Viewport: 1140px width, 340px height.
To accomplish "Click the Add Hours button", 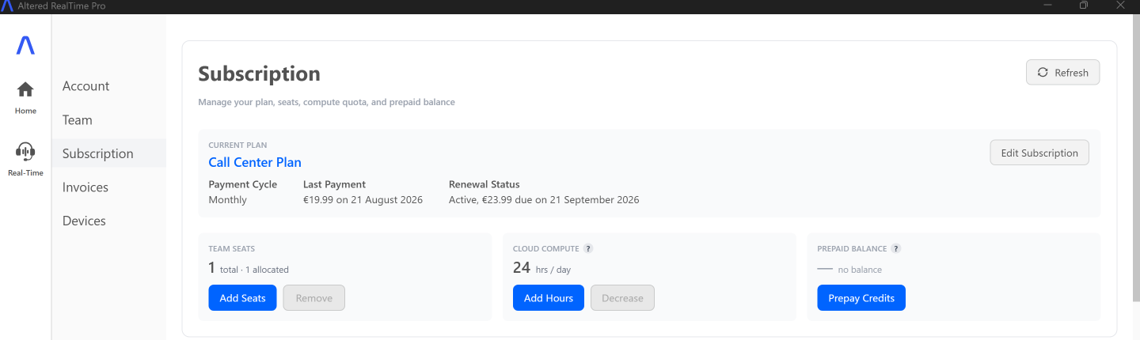I will [549, 298].
